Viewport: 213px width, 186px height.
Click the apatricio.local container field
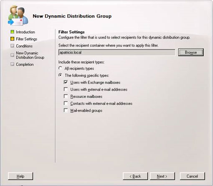[117, 52]
